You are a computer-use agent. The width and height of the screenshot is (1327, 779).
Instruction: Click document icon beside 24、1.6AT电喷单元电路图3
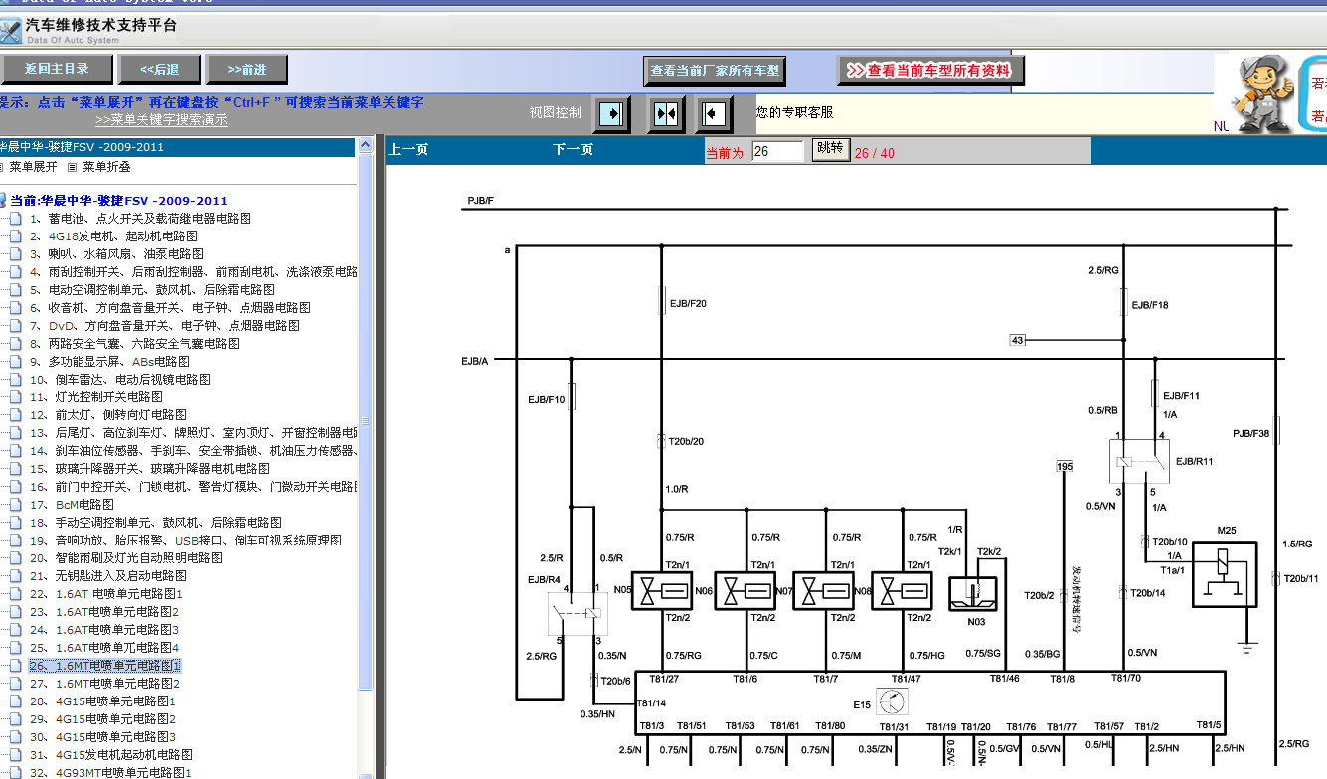(x=15, y=630)
